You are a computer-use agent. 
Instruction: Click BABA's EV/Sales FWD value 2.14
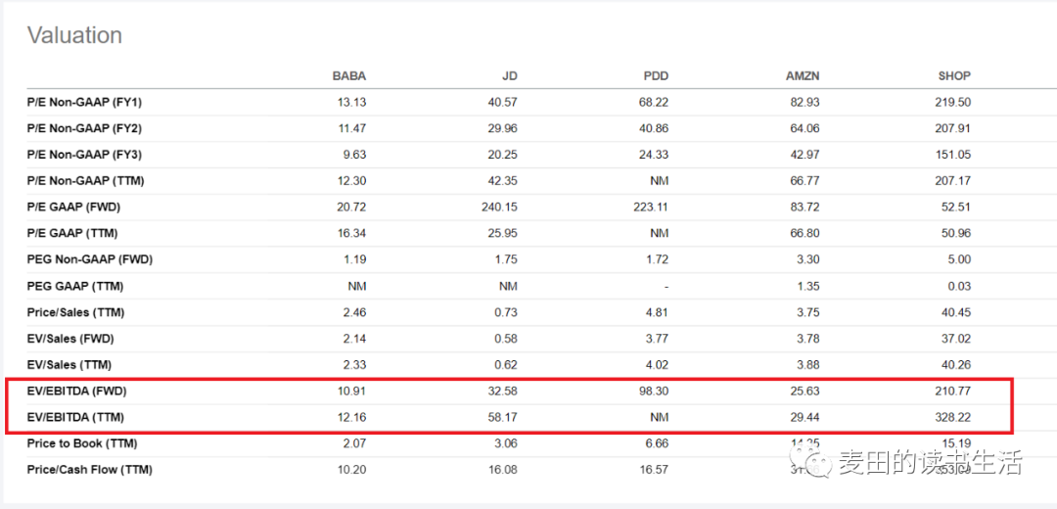click(354, 339)
